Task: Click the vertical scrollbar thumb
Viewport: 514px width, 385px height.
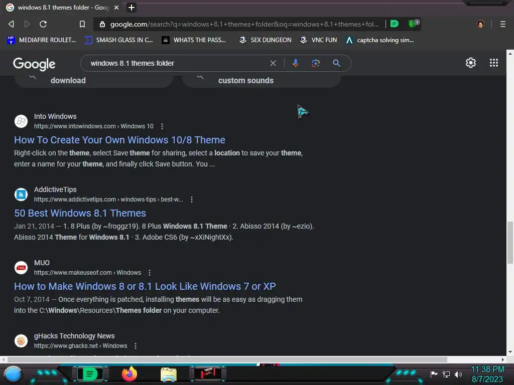Action: (510, 242)
